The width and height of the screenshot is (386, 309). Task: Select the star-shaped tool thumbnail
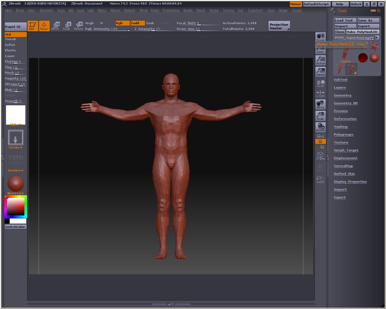tap(374, 46)
